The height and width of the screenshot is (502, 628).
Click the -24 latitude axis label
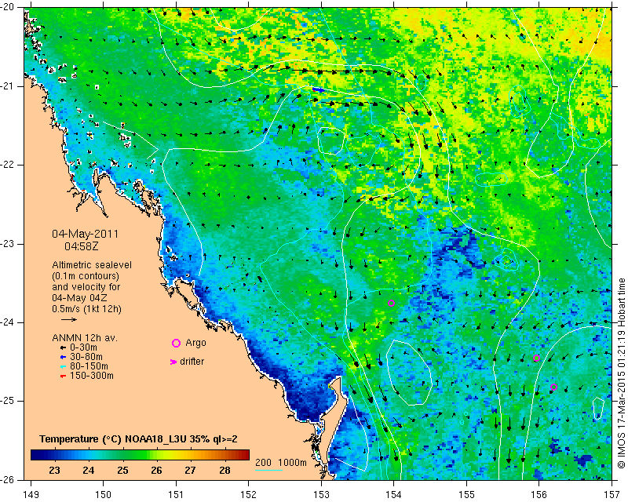(7, 322)
